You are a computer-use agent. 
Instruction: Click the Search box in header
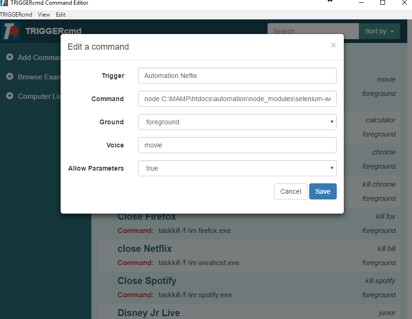pyautogui.click(x=313, y=31)
